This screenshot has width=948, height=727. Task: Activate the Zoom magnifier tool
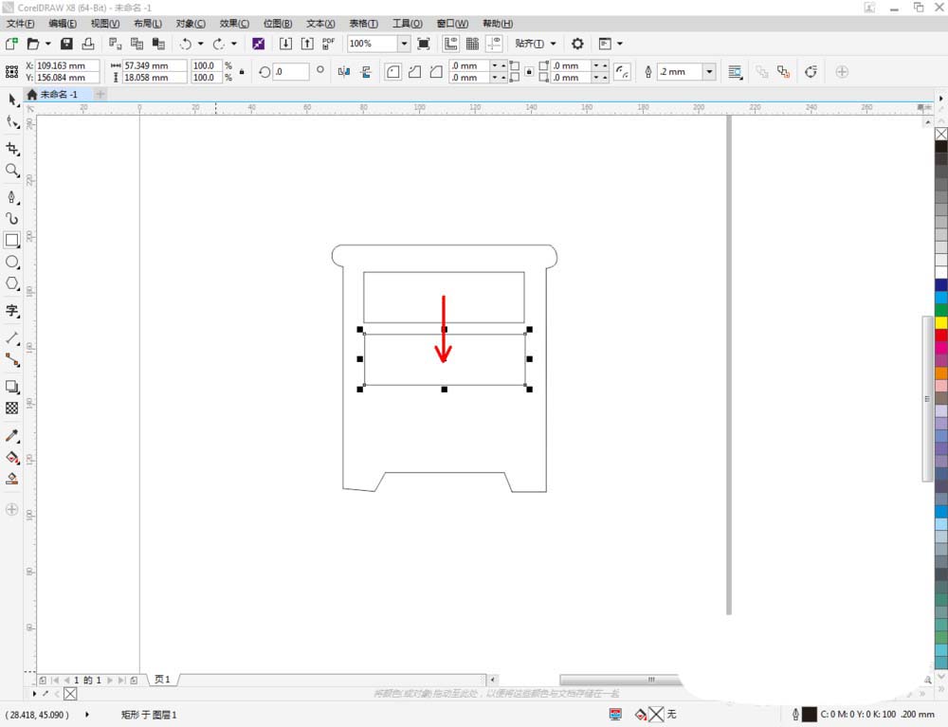pos(12,171)
